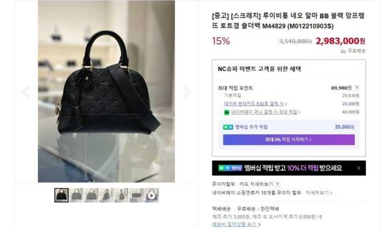Show the previous product image arrow
This screenshot has height=229, width=382.
coord(26,92)
